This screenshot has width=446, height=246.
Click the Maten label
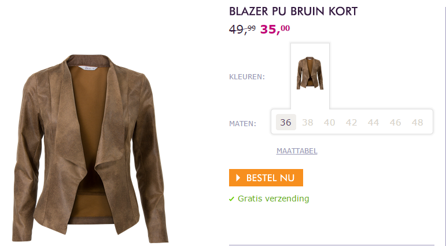[x=242, y=124]
